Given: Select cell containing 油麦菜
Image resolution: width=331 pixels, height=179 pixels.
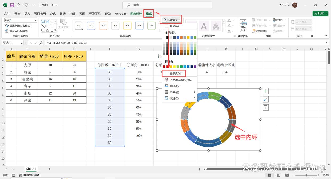Looking at the screenshot, I should point(27,79).
